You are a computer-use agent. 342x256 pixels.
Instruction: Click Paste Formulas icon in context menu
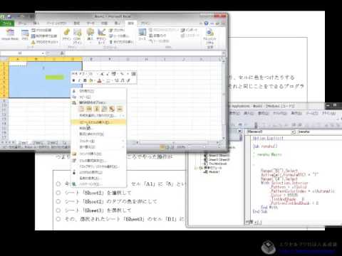point(97,109)
